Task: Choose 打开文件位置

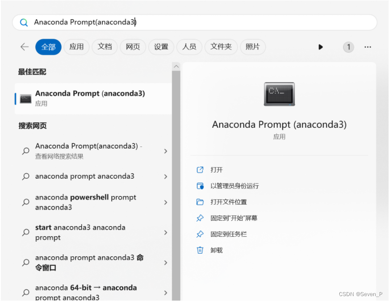Action: [229, 202]
